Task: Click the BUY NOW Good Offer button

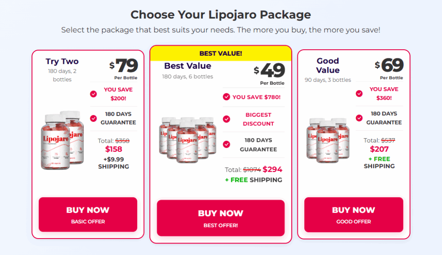Action: tap(354, 215)
